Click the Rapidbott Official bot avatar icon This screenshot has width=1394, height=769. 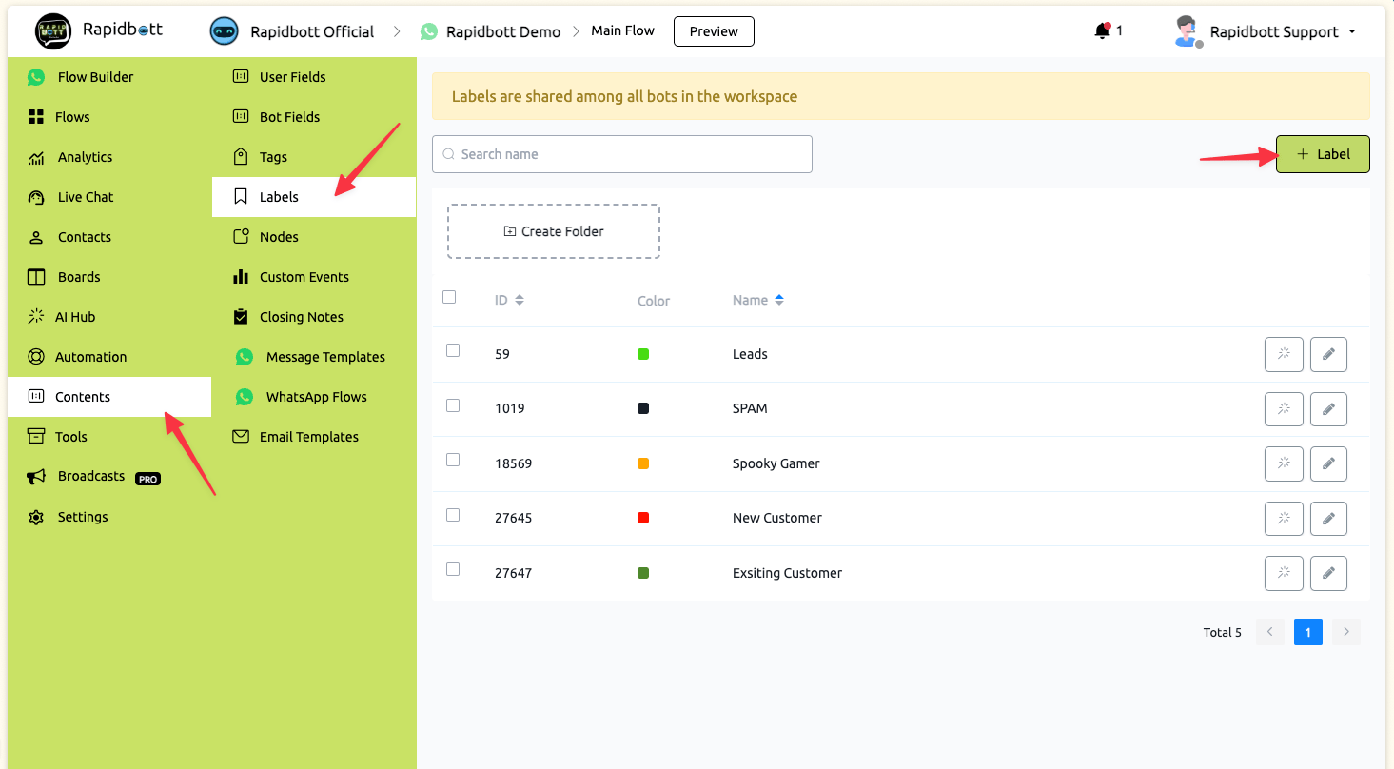click(224, 31)
